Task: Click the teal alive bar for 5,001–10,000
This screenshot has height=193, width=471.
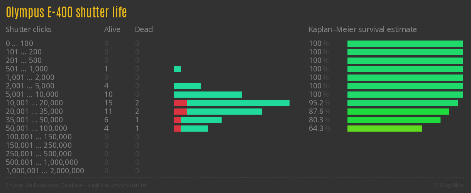Action: point(207,95)
